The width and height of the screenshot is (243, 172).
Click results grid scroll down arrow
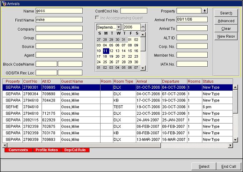point(235,140)
